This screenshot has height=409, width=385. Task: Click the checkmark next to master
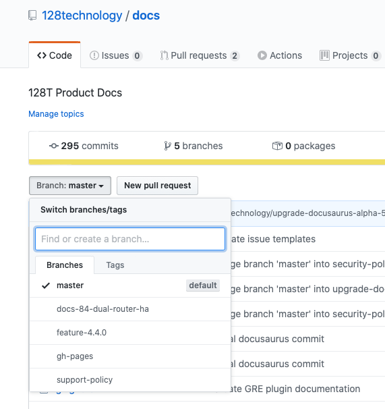click(x=46, y=285)
